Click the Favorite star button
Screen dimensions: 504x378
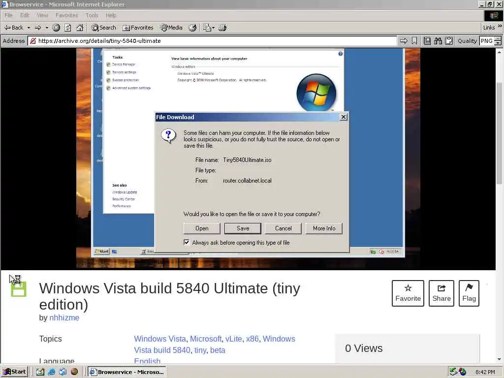(x=408, y=293)
